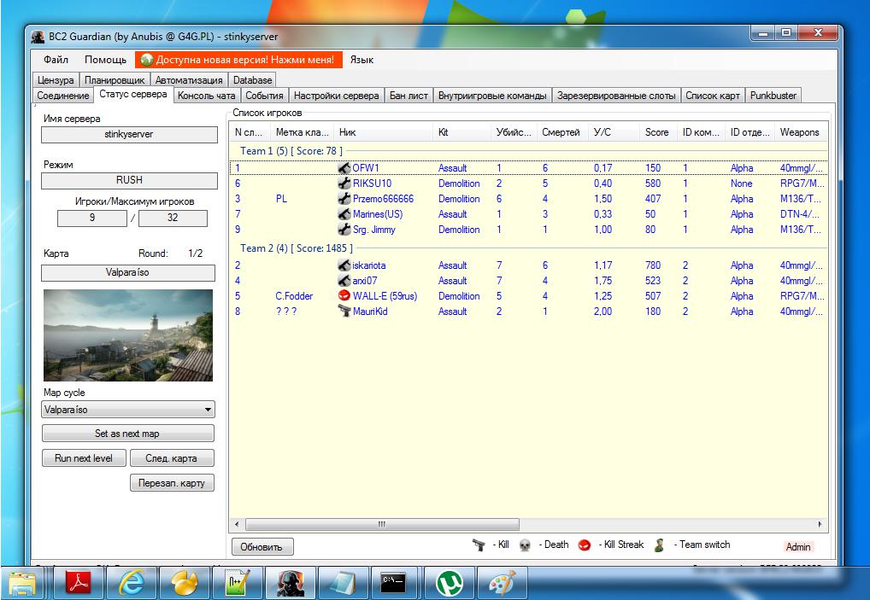The height and width of the screenshot is (600, 870).
Task: Expand the Map cycle dropdown
Action: click(208, 410)
